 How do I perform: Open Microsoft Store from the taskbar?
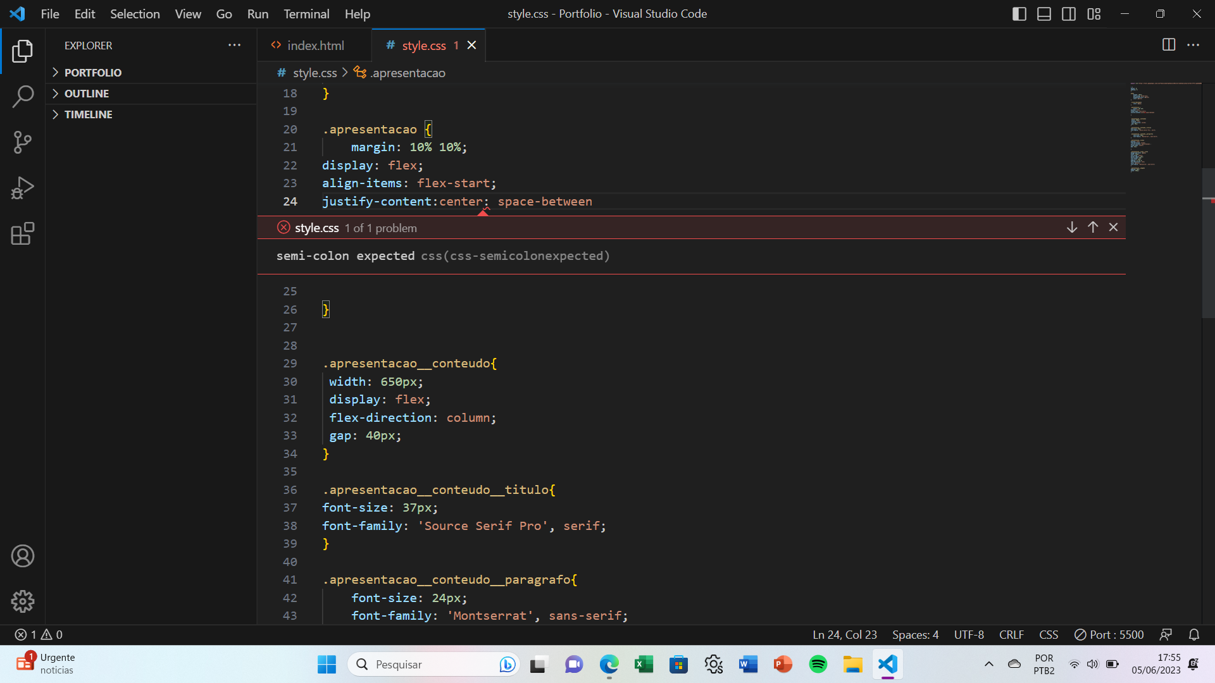coord(678,664)
